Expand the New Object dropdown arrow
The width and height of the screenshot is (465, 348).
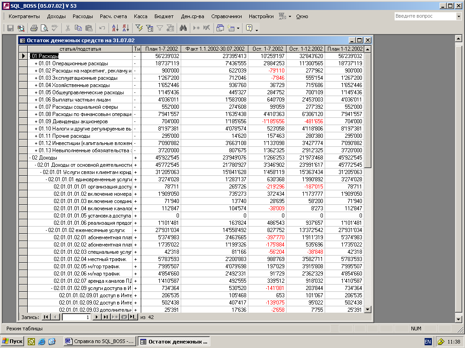tap(238, 28)
